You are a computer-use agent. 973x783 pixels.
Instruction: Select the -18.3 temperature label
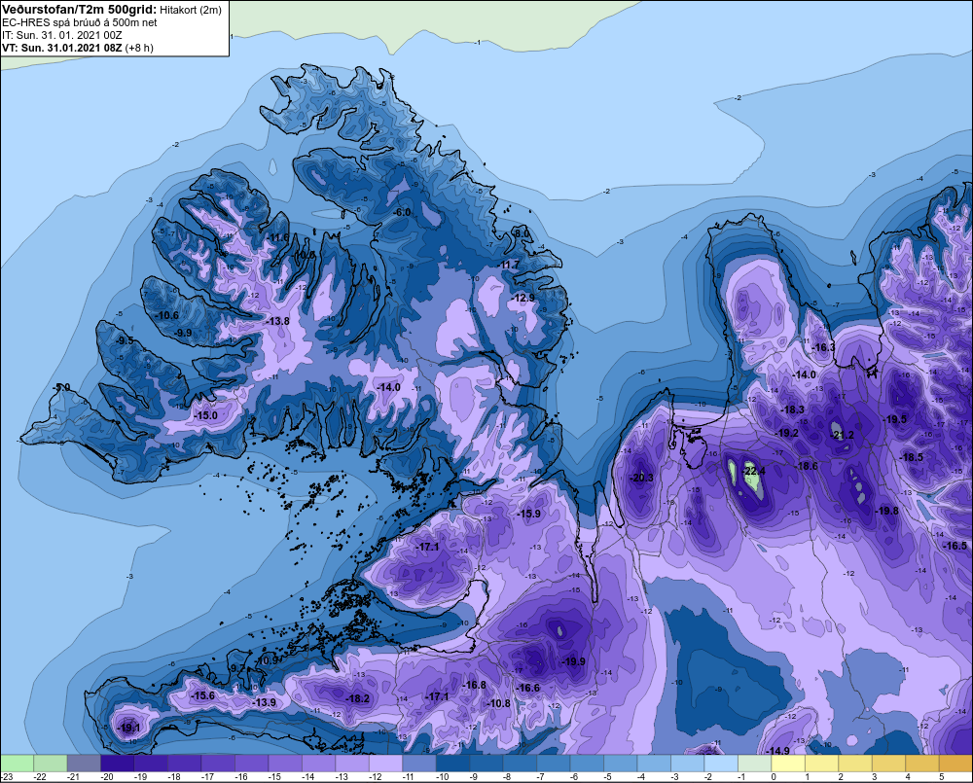(792, 409)
